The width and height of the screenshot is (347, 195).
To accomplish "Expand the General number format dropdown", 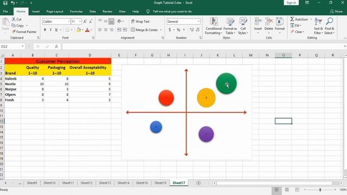I will click(198, 22).
